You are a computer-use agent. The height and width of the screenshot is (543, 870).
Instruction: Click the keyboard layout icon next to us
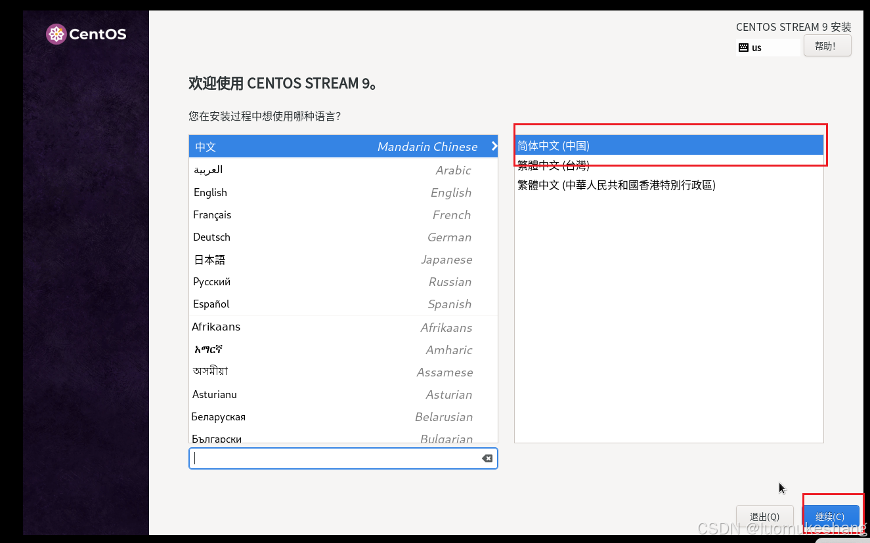click(x=743, y=47)
